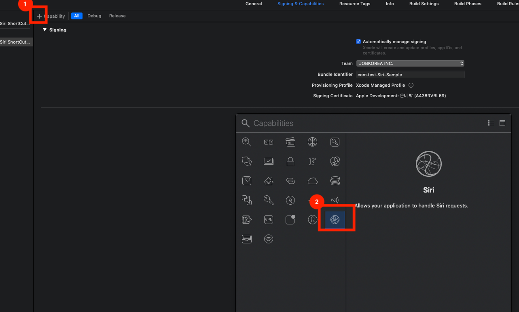Select the Release configuration filter
The image size is (519, 312).
click(x=117, y=16)
